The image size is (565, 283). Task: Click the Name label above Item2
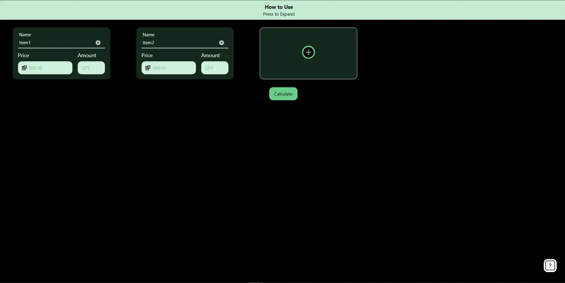point(149,35)
